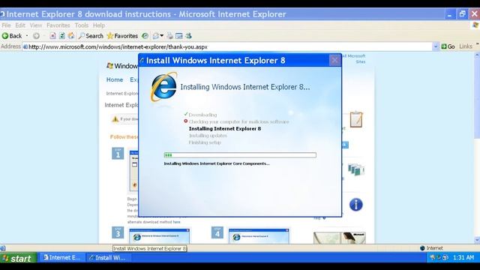Open the History icon in toolbar
Image resolution: width=480 pixels, height=270 pixels.
point(145,36)
